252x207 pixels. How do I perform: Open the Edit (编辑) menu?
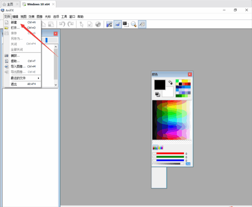15,16
